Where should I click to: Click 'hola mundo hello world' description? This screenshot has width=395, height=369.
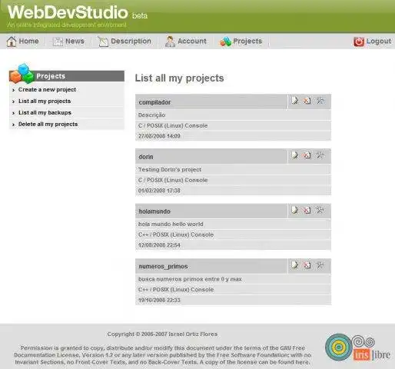tap(171, 224)
